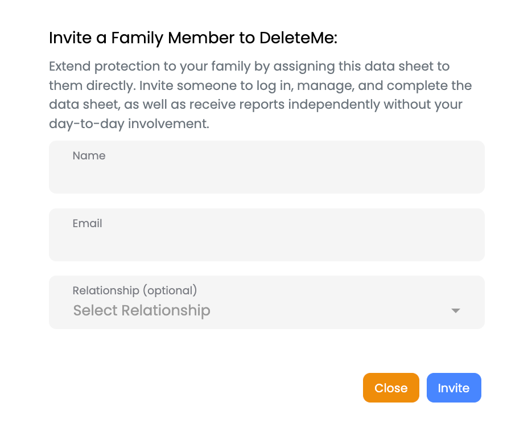This screenshot has height=427, width=532.
Task: Open the Select Relationship dropdown
Action: 267,302
